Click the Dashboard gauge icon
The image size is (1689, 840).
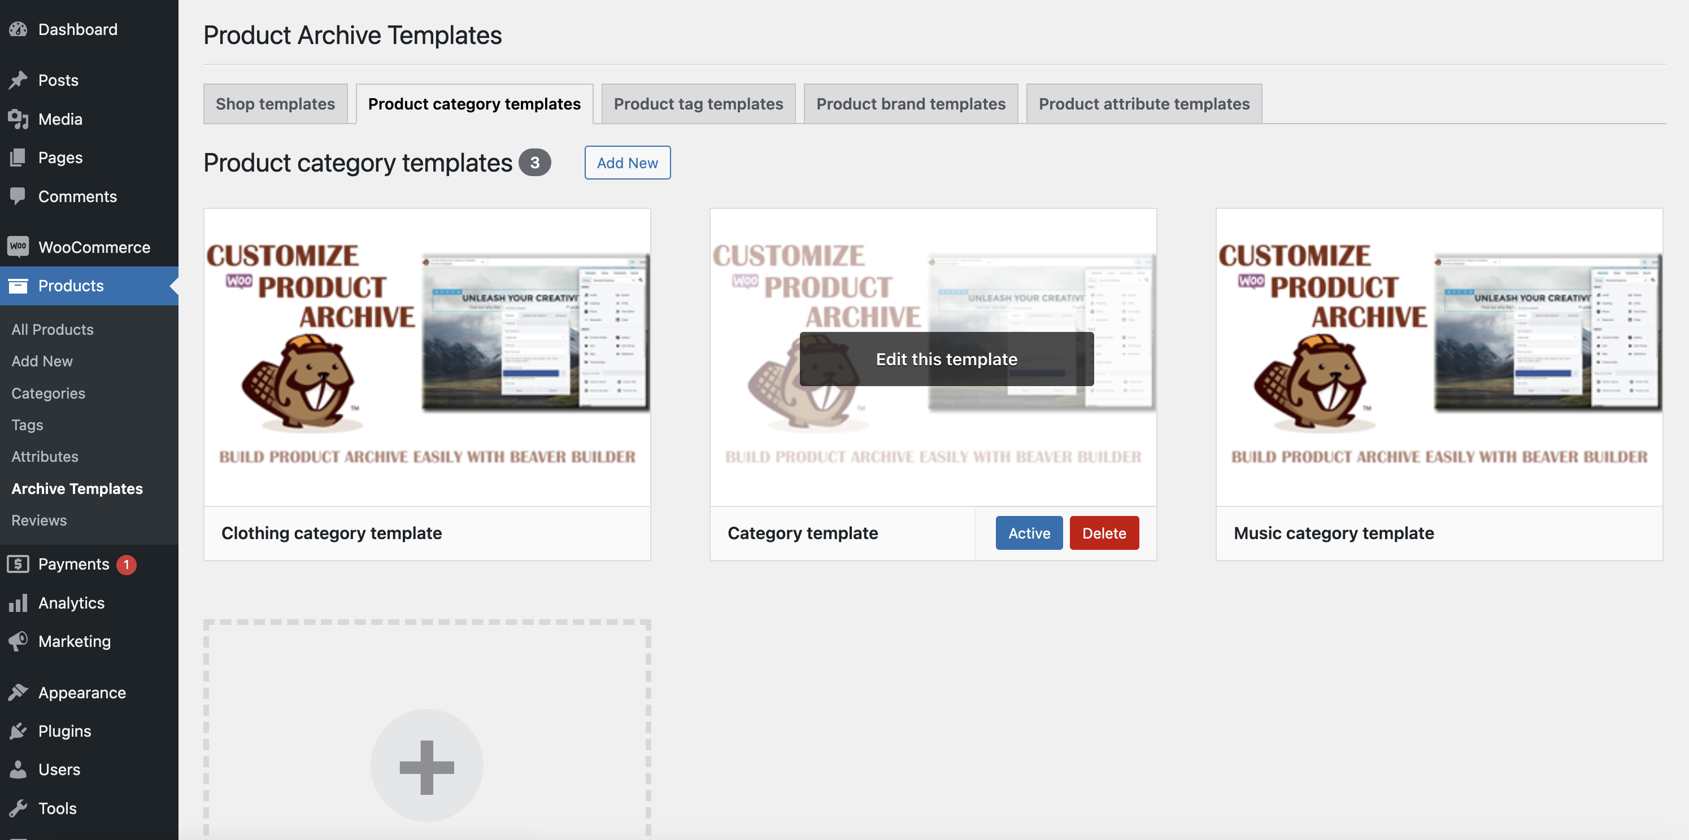(x=18, y=29)
